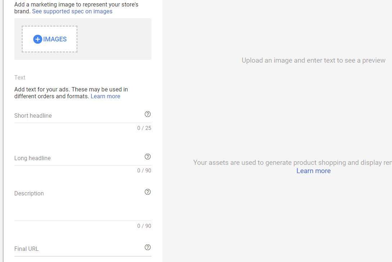Click the Long headline 0 / 90 counter
This screenshot has height=262, width=392.
point(144,171)
